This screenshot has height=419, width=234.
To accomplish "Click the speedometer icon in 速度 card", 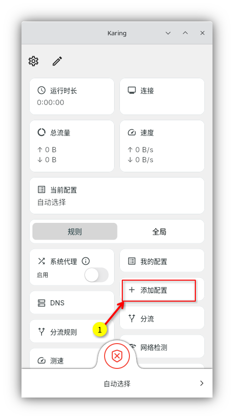I will click(x=132, y=133).
